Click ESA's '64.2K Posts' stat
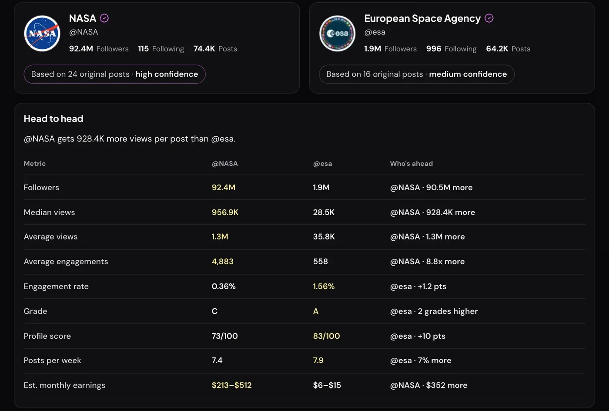This screenshot has width=609, height=411. 508,49
